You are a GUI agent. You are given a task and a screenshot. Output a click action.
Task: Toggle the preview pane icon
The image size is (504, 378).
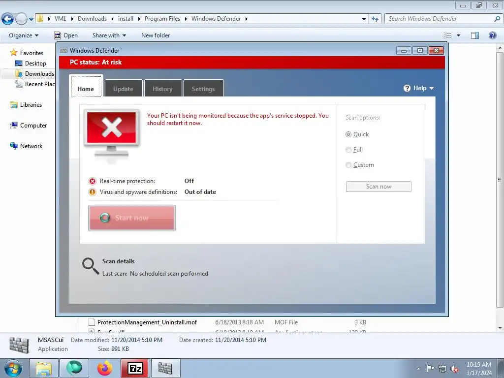[x=475, y=35]
